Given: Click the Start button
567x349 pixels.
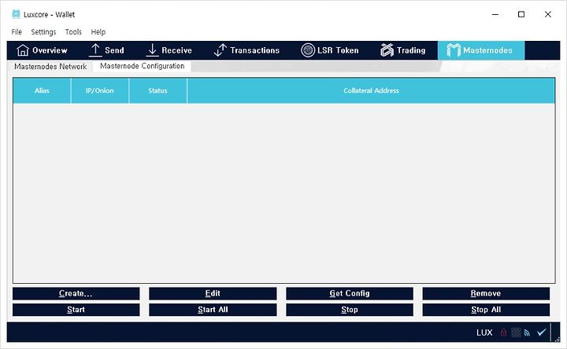Looking at the screenshot, I should click(76, 310).
